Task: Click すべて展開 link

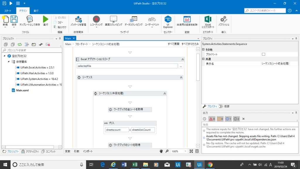Action: tap(173, 44)
